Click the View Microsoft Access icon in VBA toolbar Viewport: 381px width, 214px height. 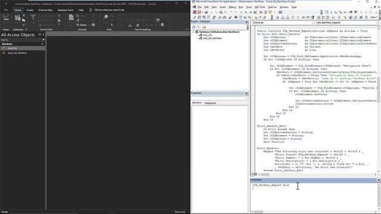point(195,12)
